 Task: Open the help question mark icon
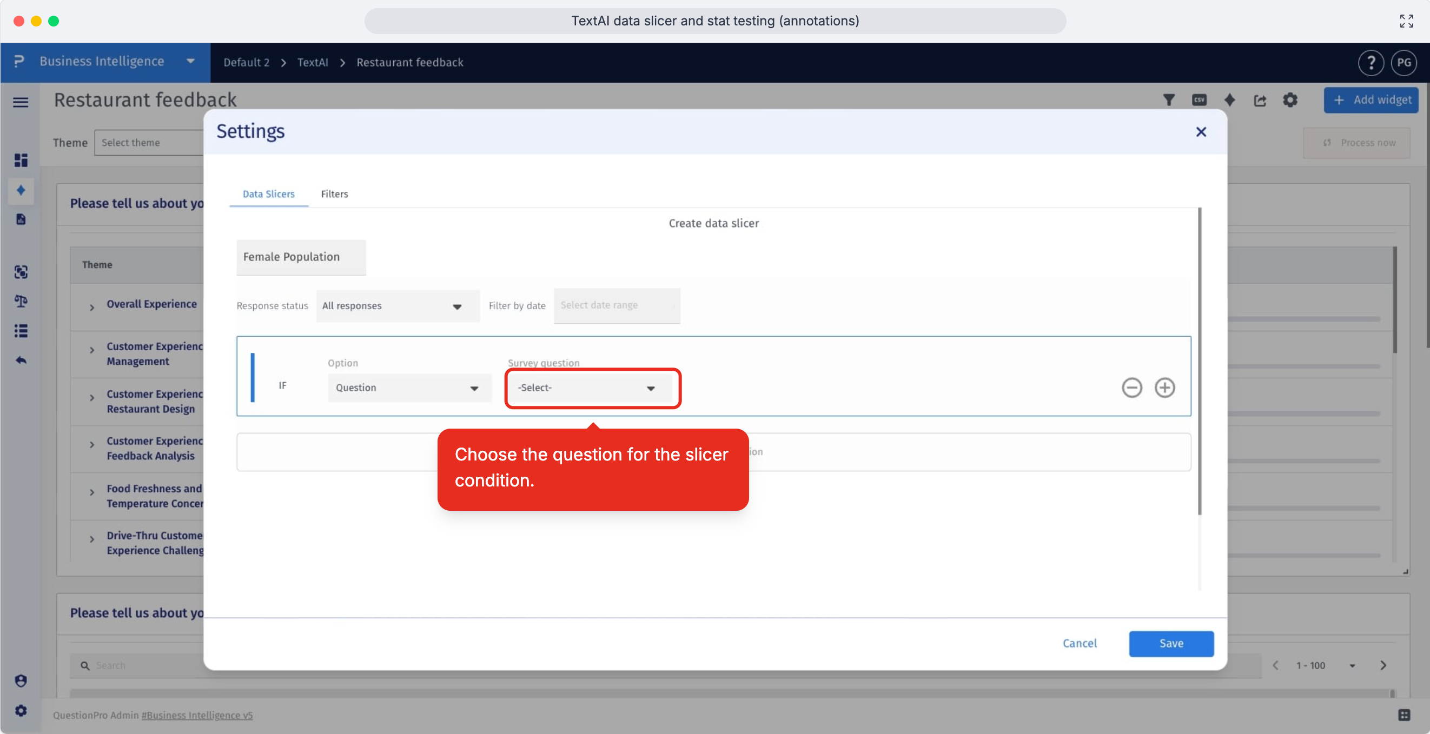click(x=1371, y=63)
